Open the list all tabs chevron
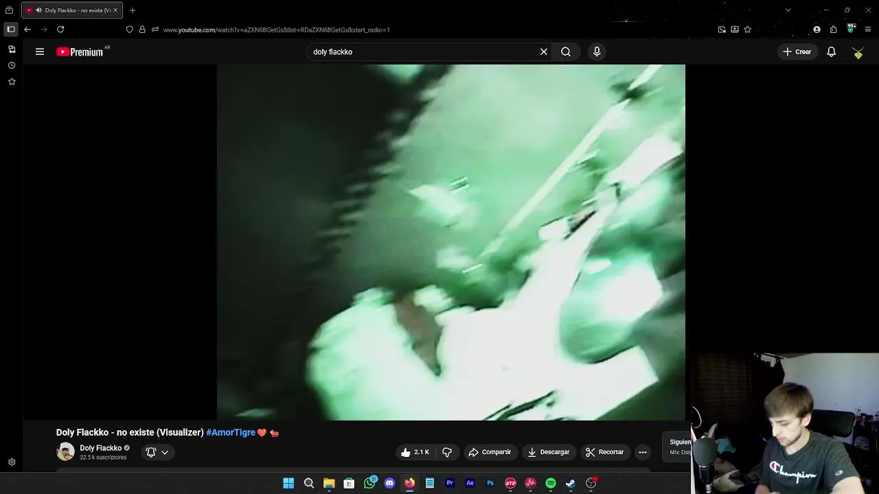Image resolution: width=879 pixels, height=494 pixels. click(x=788, y=10)
